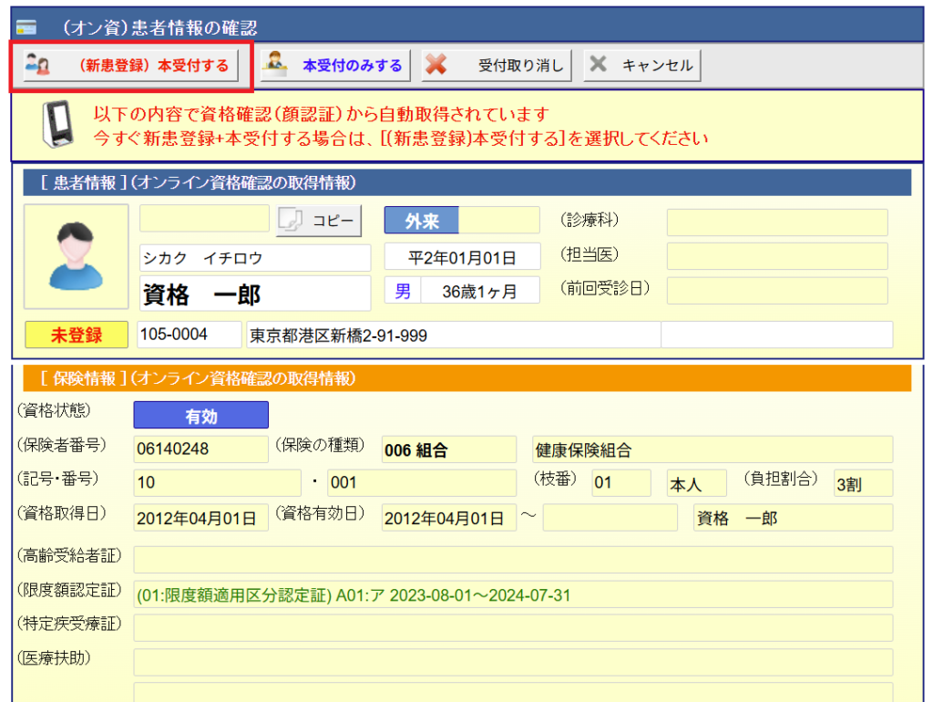This screenshot has height=702, width=933.
Task: Click the 受付取り消し red X button
Action: click(497, 66)
